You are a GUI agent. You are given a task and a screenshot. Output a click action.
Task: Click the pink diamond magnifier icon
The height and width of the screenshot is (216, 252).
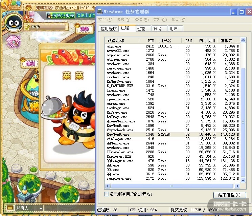[14, 42]
